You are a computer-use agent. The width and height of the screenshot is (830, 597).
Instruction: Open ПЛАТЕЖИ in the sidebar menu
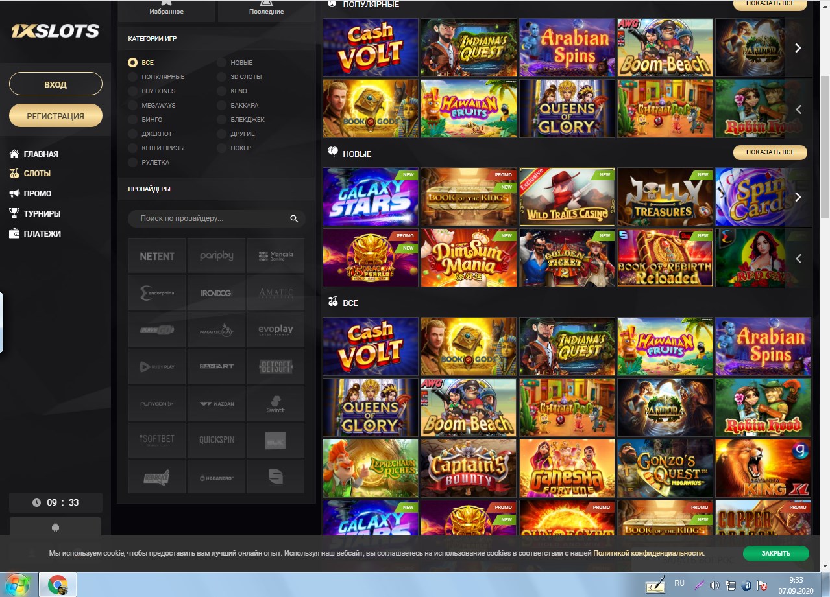pyautogui.click(x=35, y=233)
